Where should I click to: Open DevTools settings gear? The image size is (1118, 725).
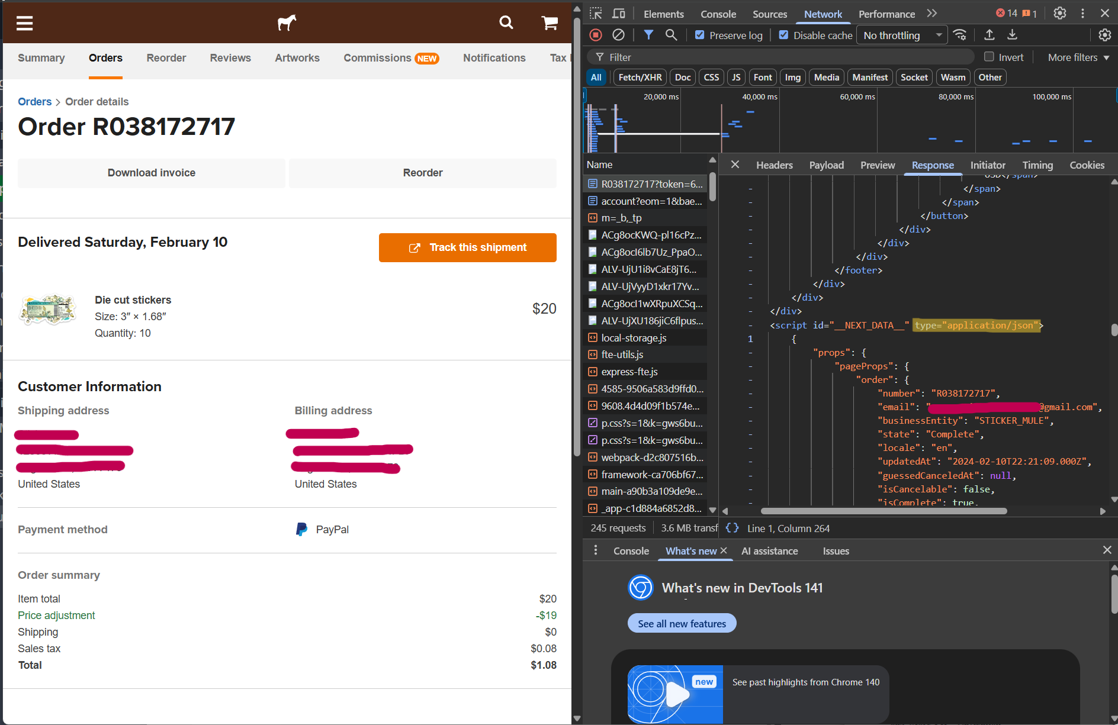pos(1060,14)
